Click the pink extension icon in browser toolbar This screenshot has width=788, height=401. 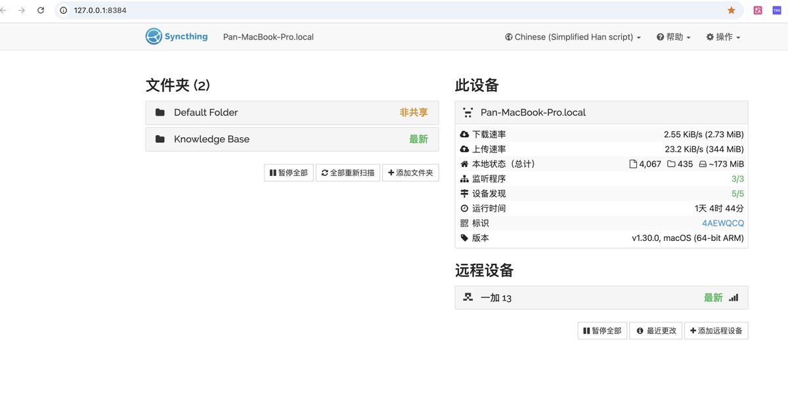758,11
